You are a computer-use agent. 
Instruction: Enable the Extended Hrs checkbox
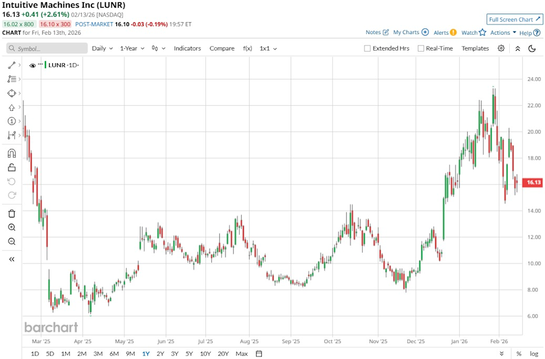[367, 48]
